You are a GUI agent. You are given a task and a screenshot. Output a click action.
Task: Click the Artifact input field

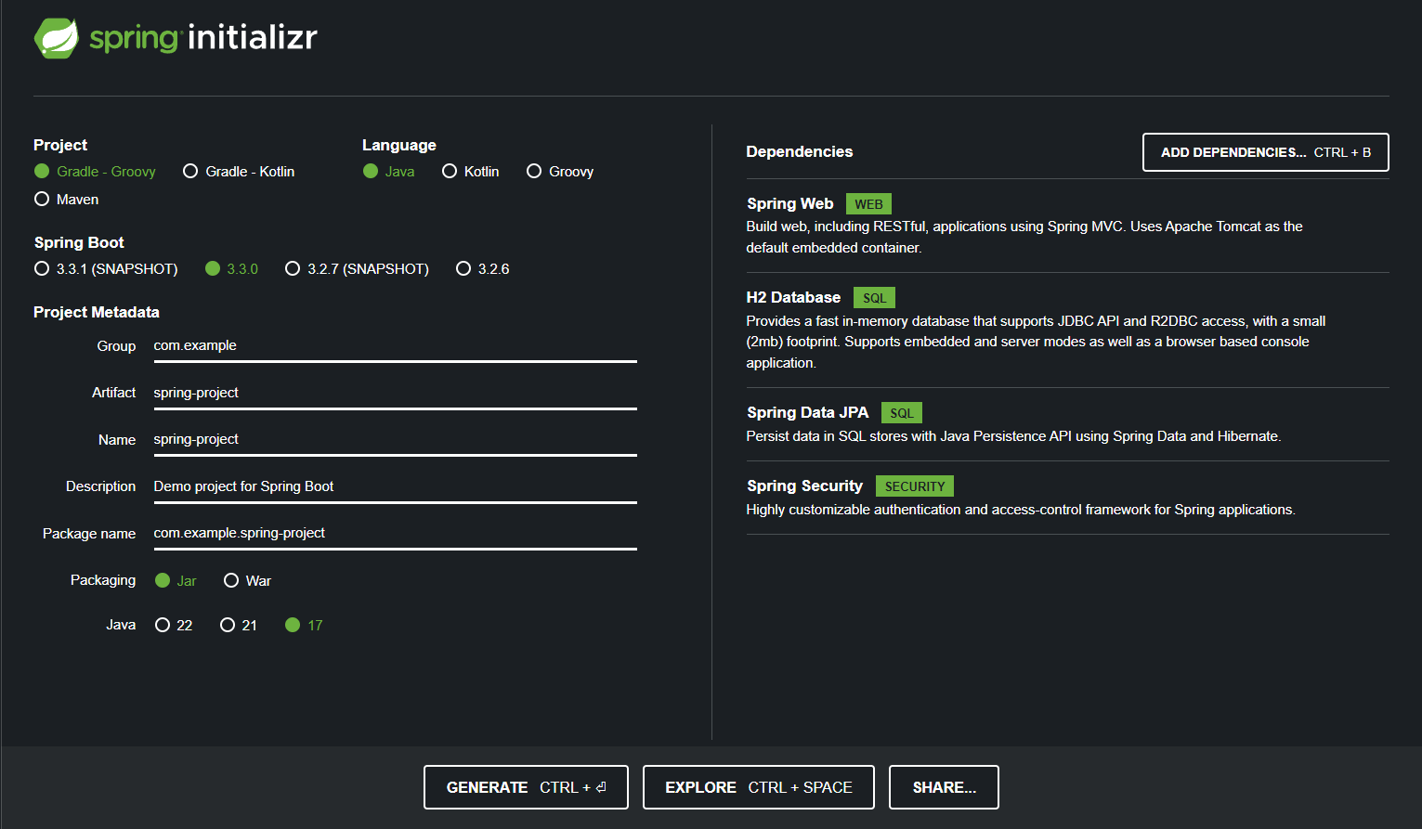(395, 394)
